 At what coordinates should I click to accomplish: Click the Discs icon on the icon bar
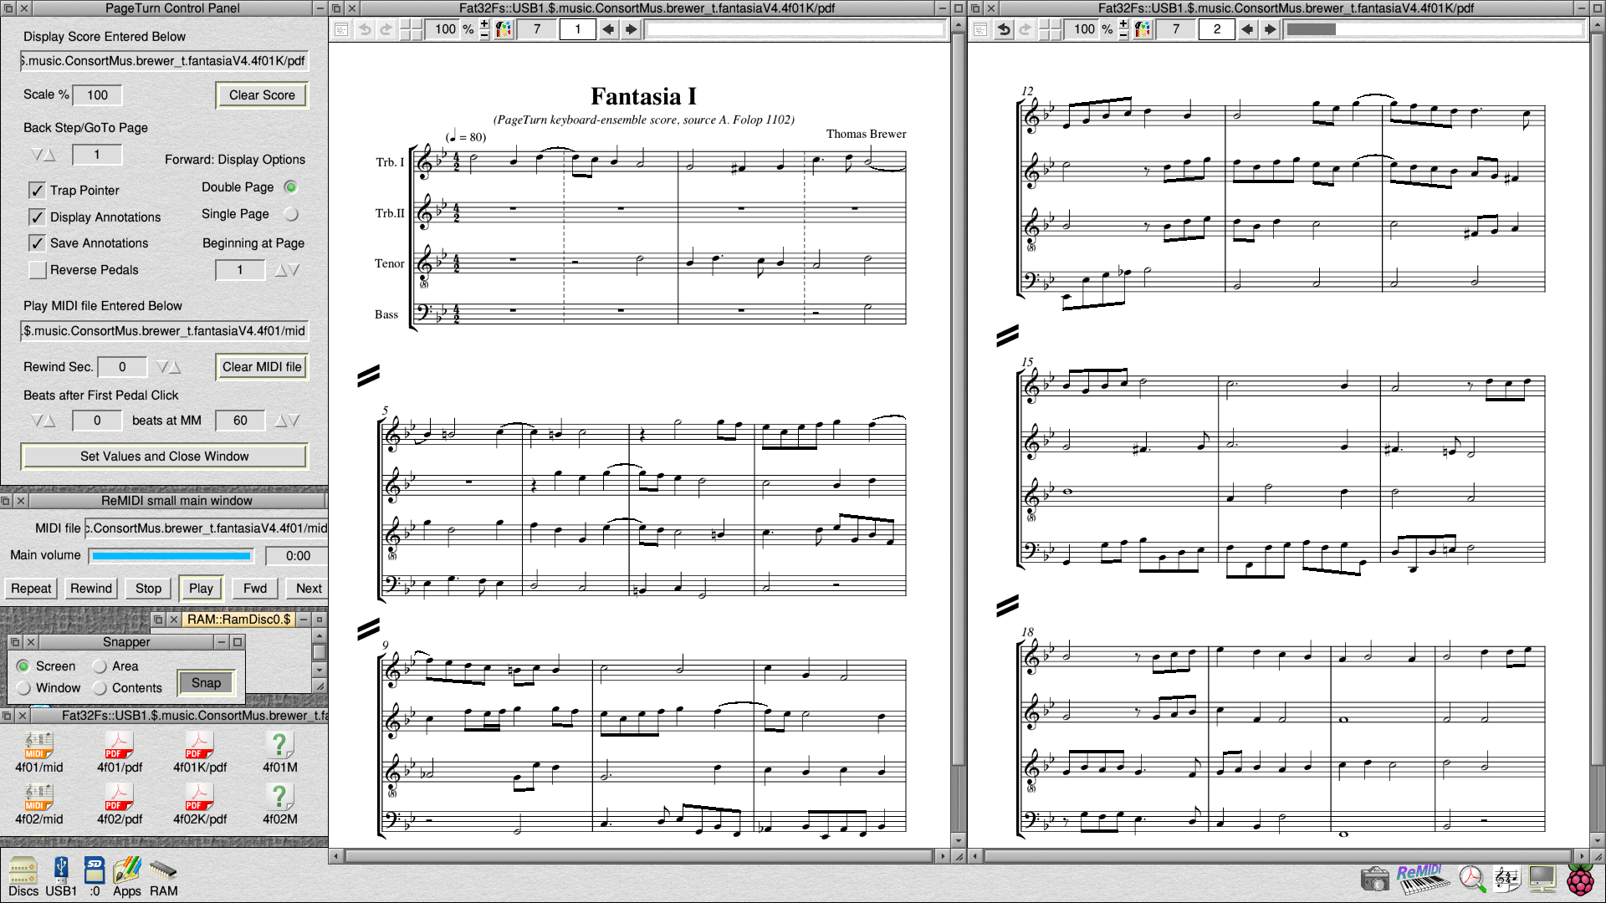pyautogui.click(x=23, y=875)
